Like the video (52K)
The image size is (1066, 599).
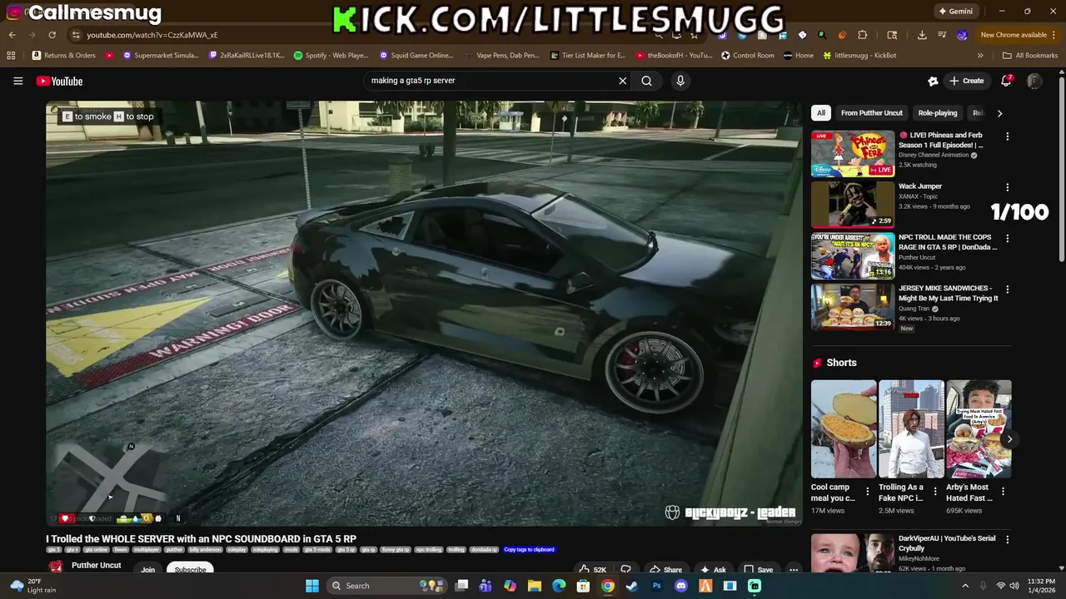click(x=593, y=570)
